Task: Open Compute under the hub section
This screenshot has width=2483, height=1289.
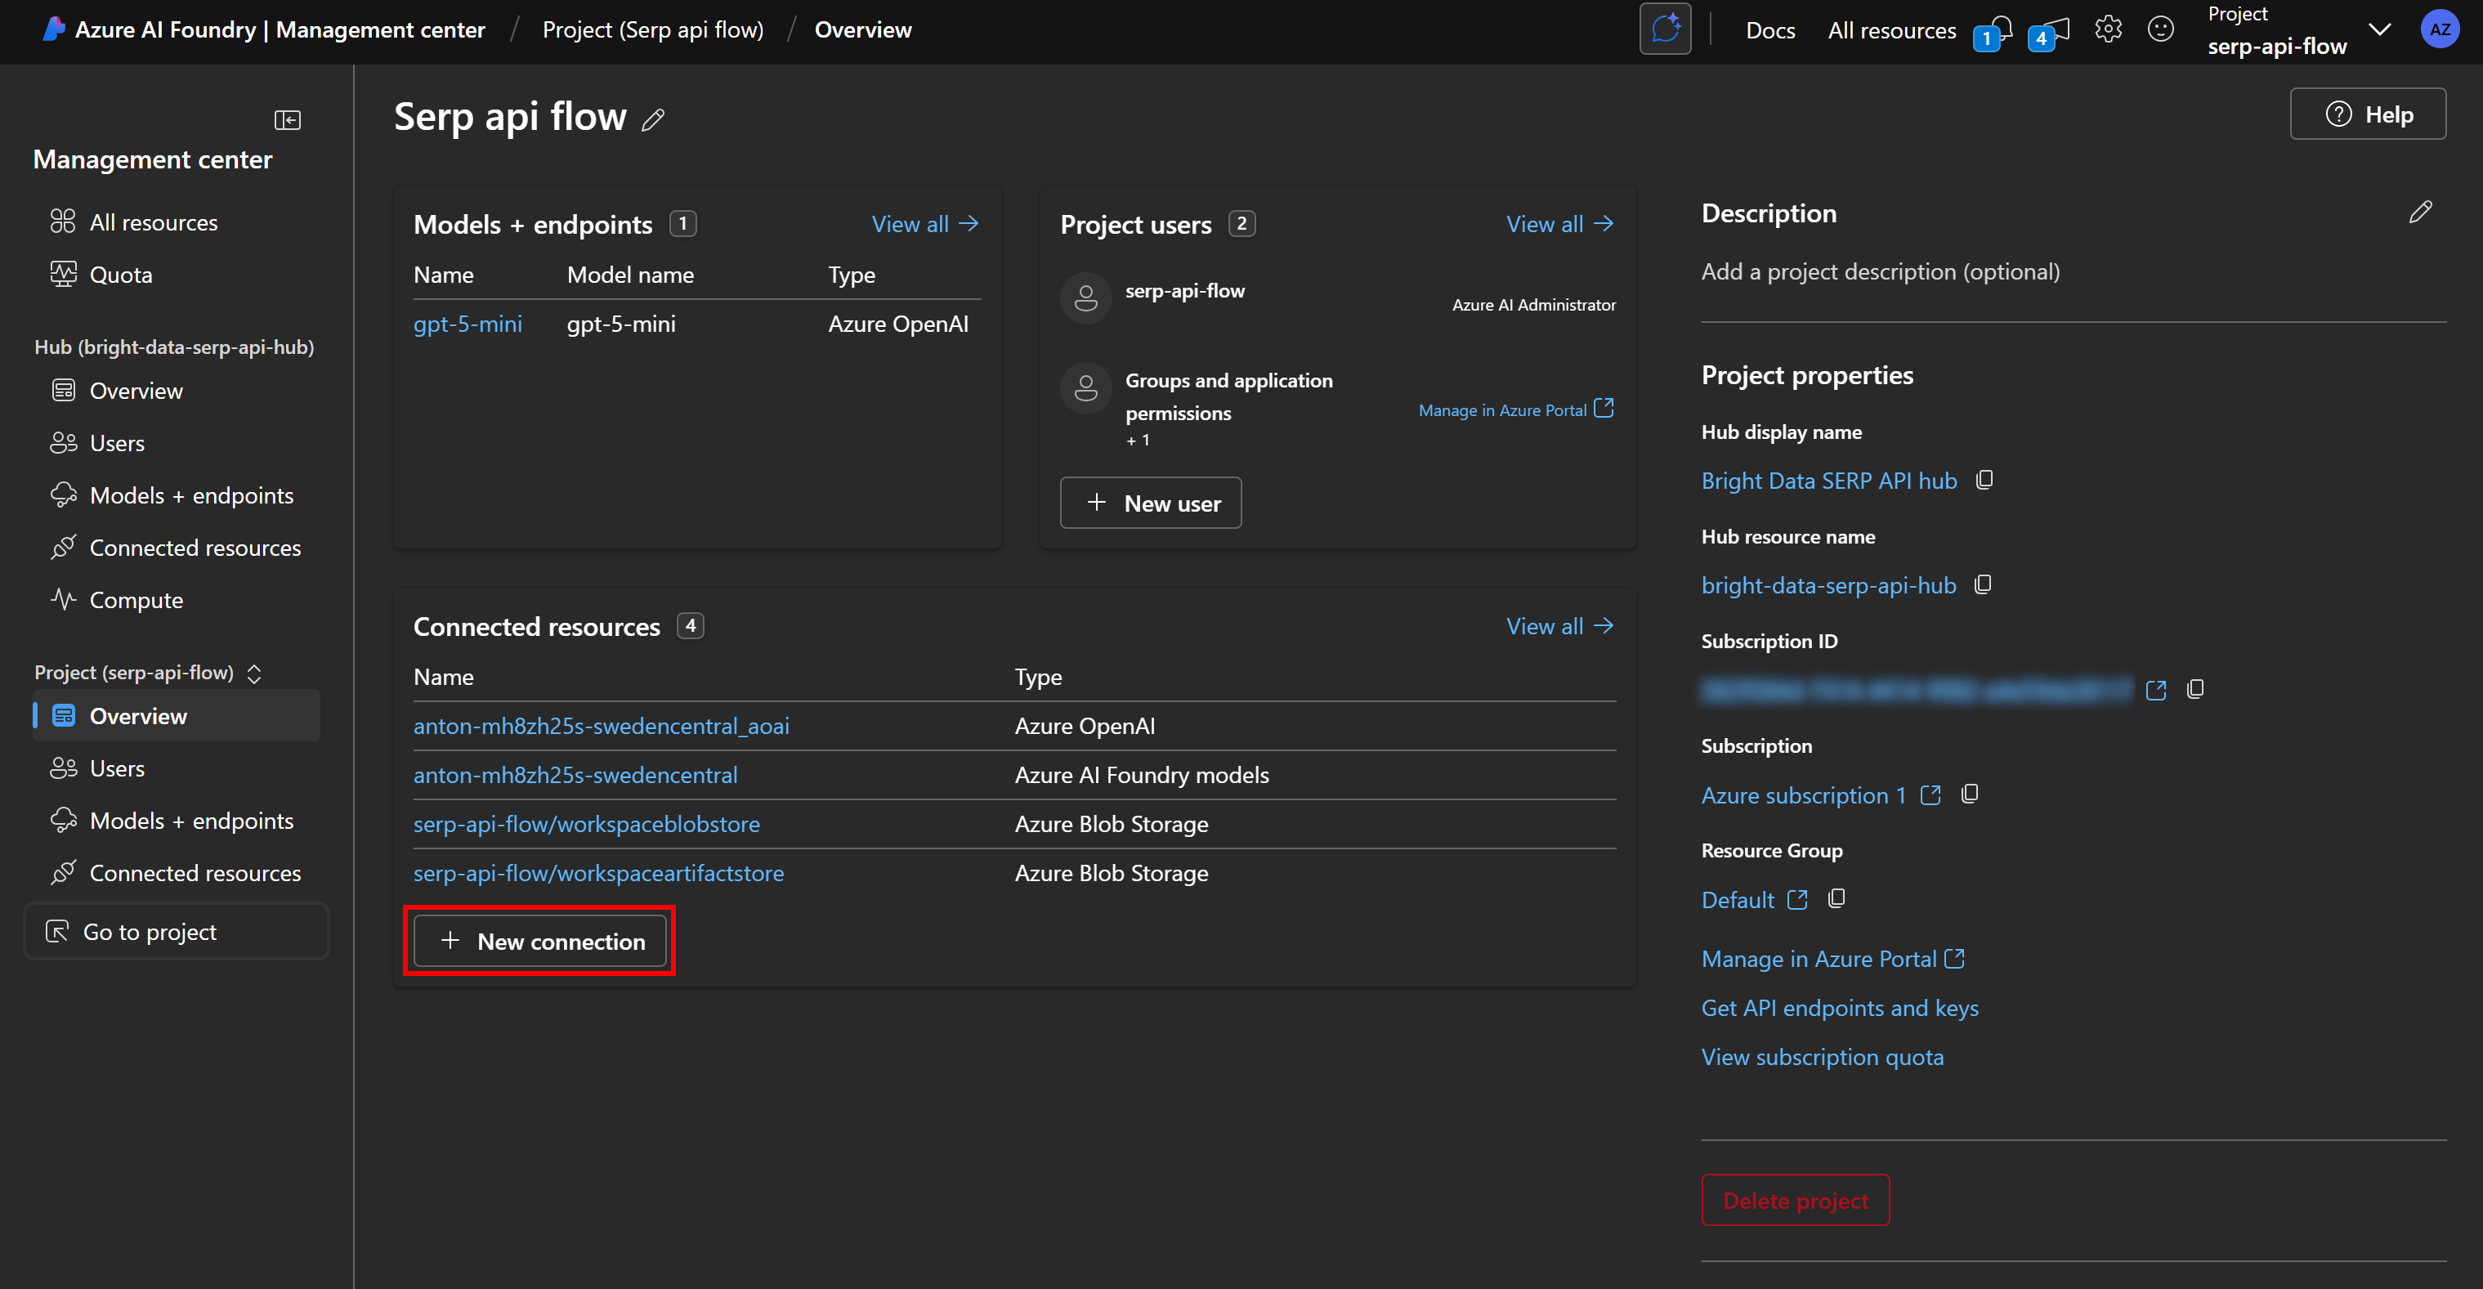Action: point(136,600)
